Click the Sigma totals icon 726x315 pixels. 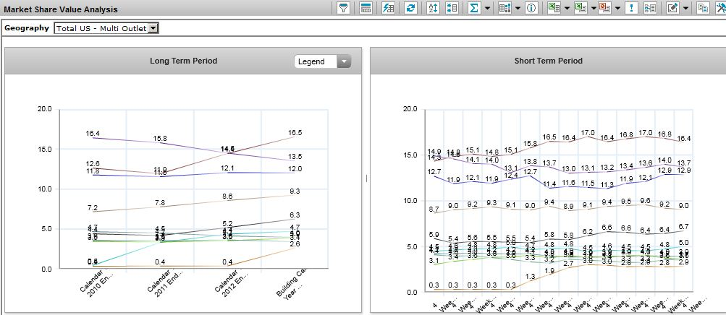click(x=475, y=9)
